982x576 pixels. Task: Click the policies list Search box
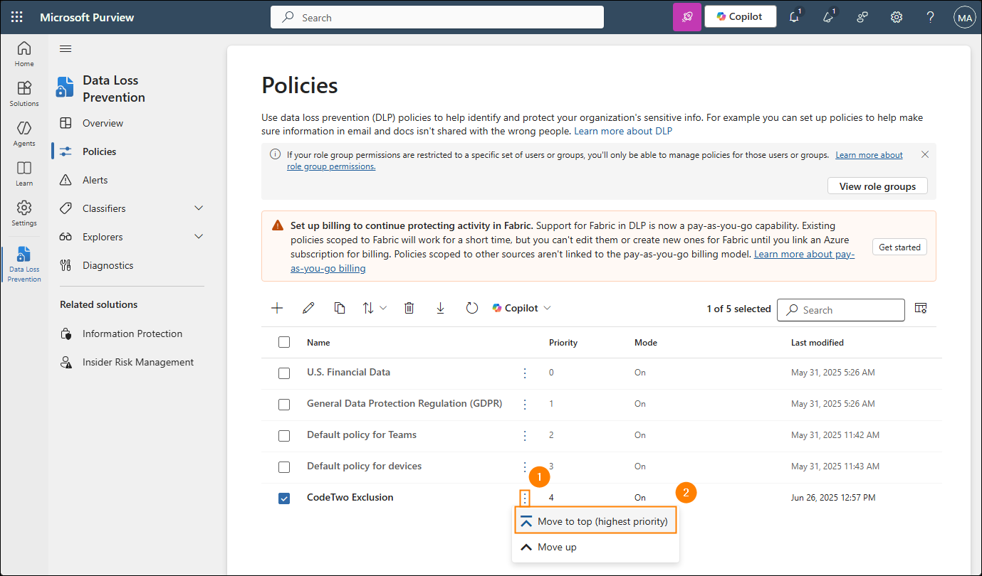[x=841, y=310]
